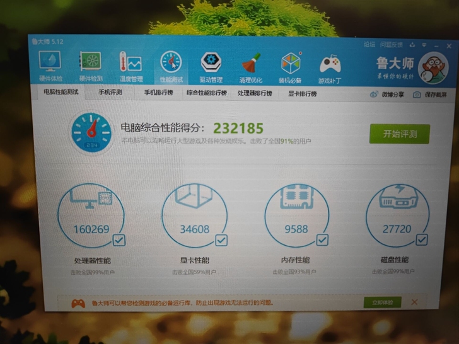This screenshot has width=459, height=344.
Task: Click the CPU score 160269
Action: [x=91, y=229]
